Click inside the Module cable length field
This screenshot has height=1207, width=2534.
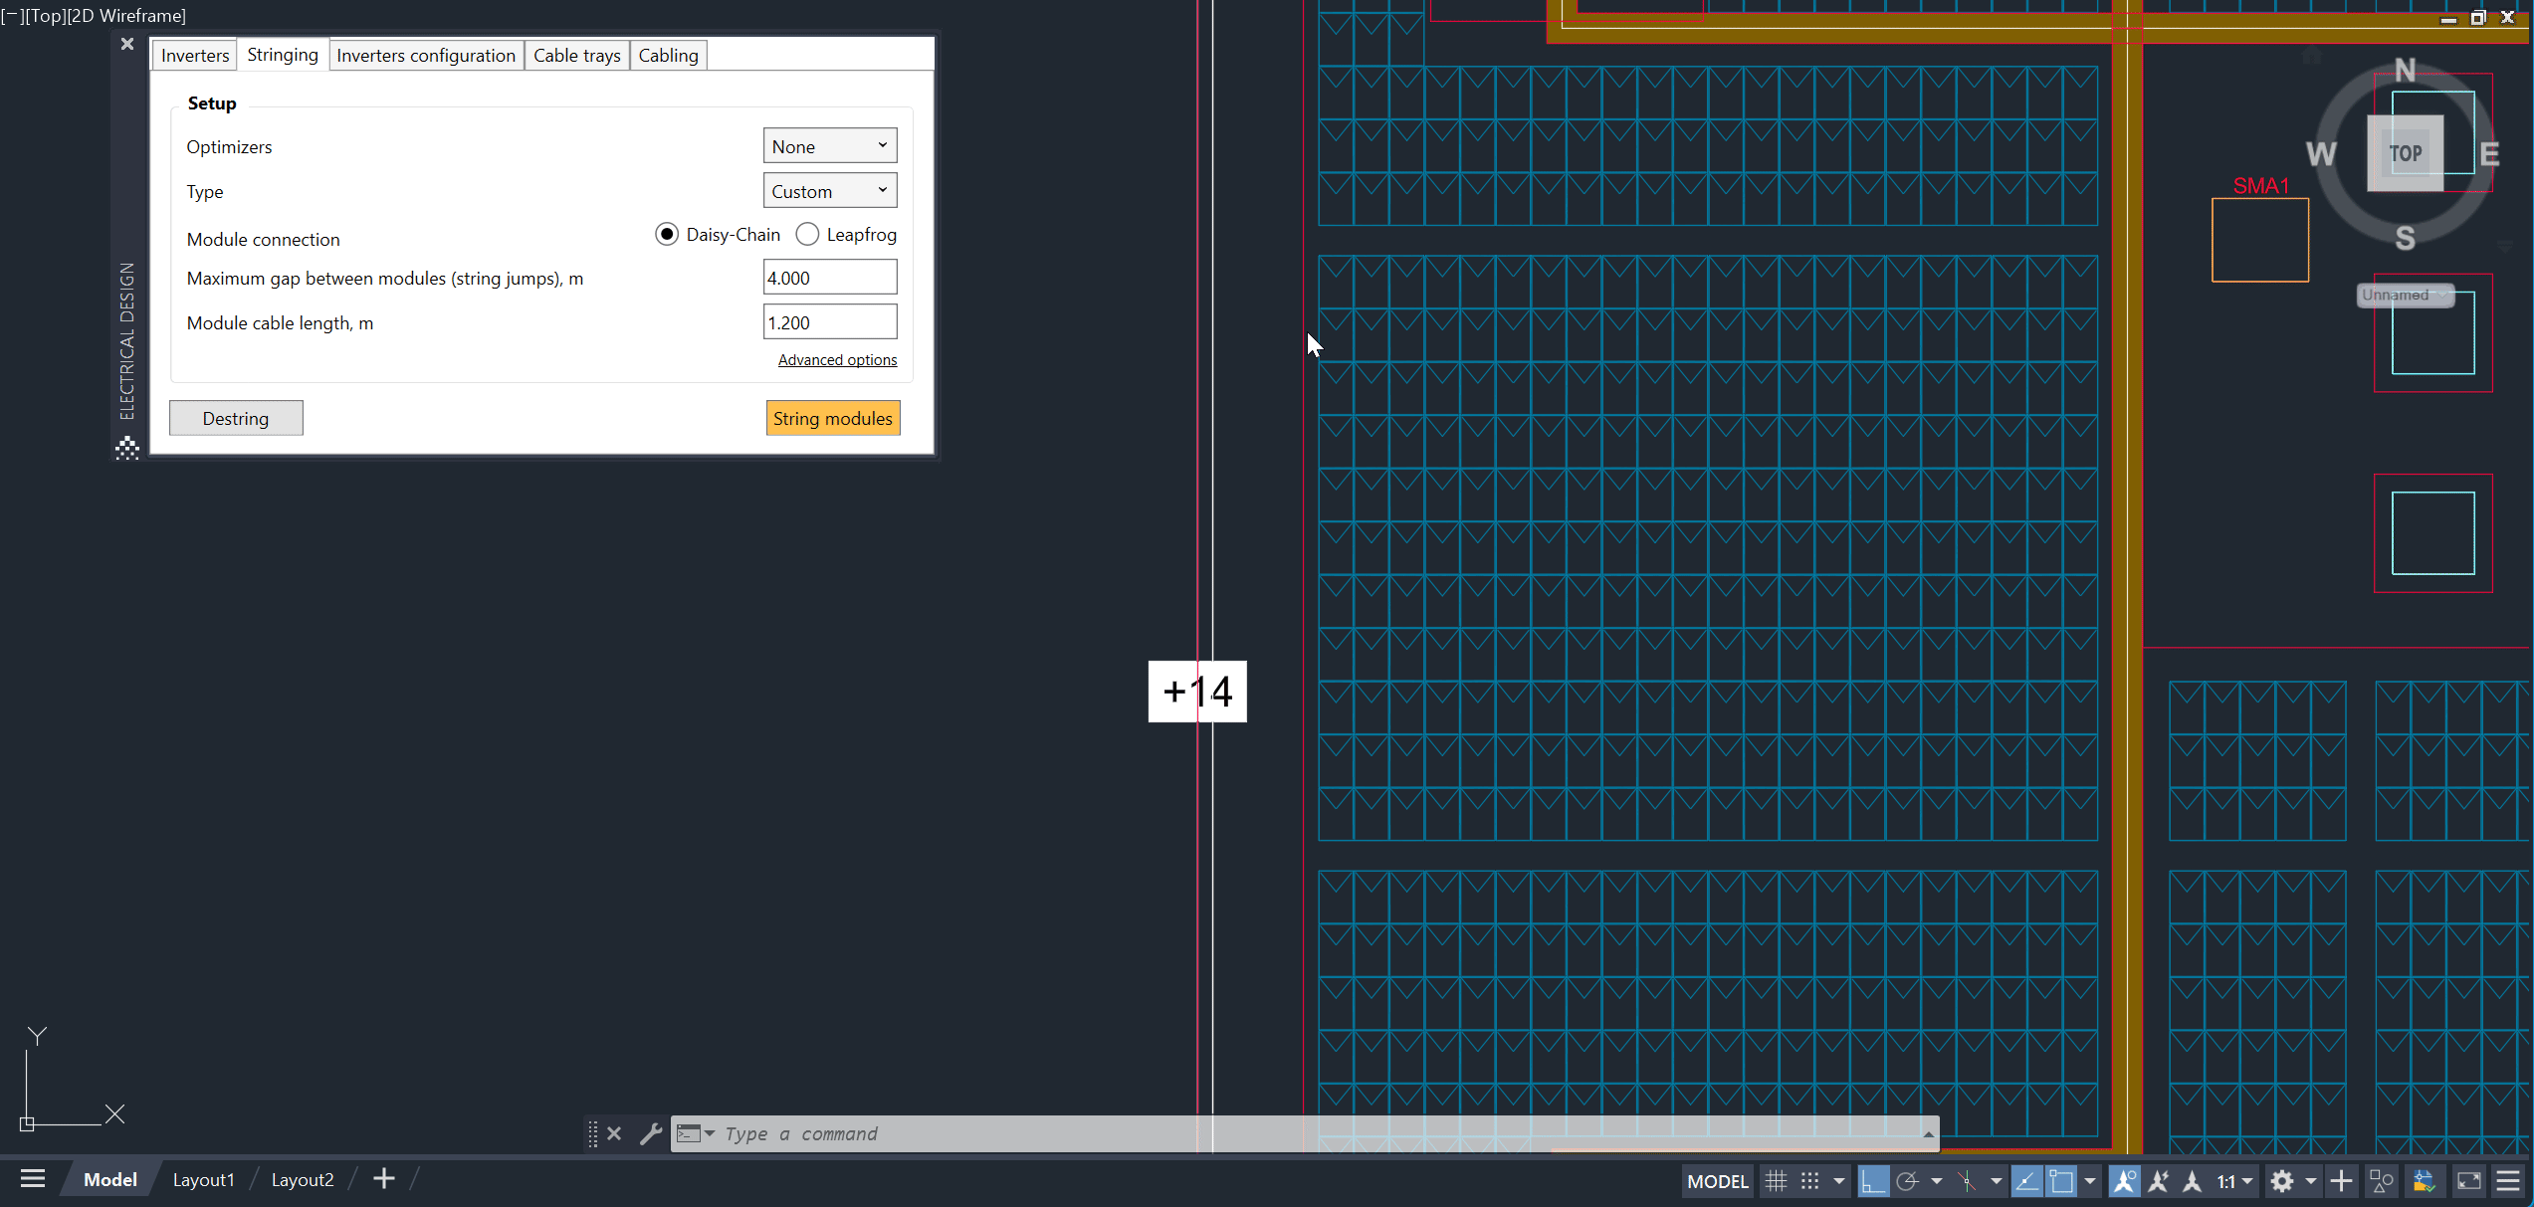coord(830,321)
